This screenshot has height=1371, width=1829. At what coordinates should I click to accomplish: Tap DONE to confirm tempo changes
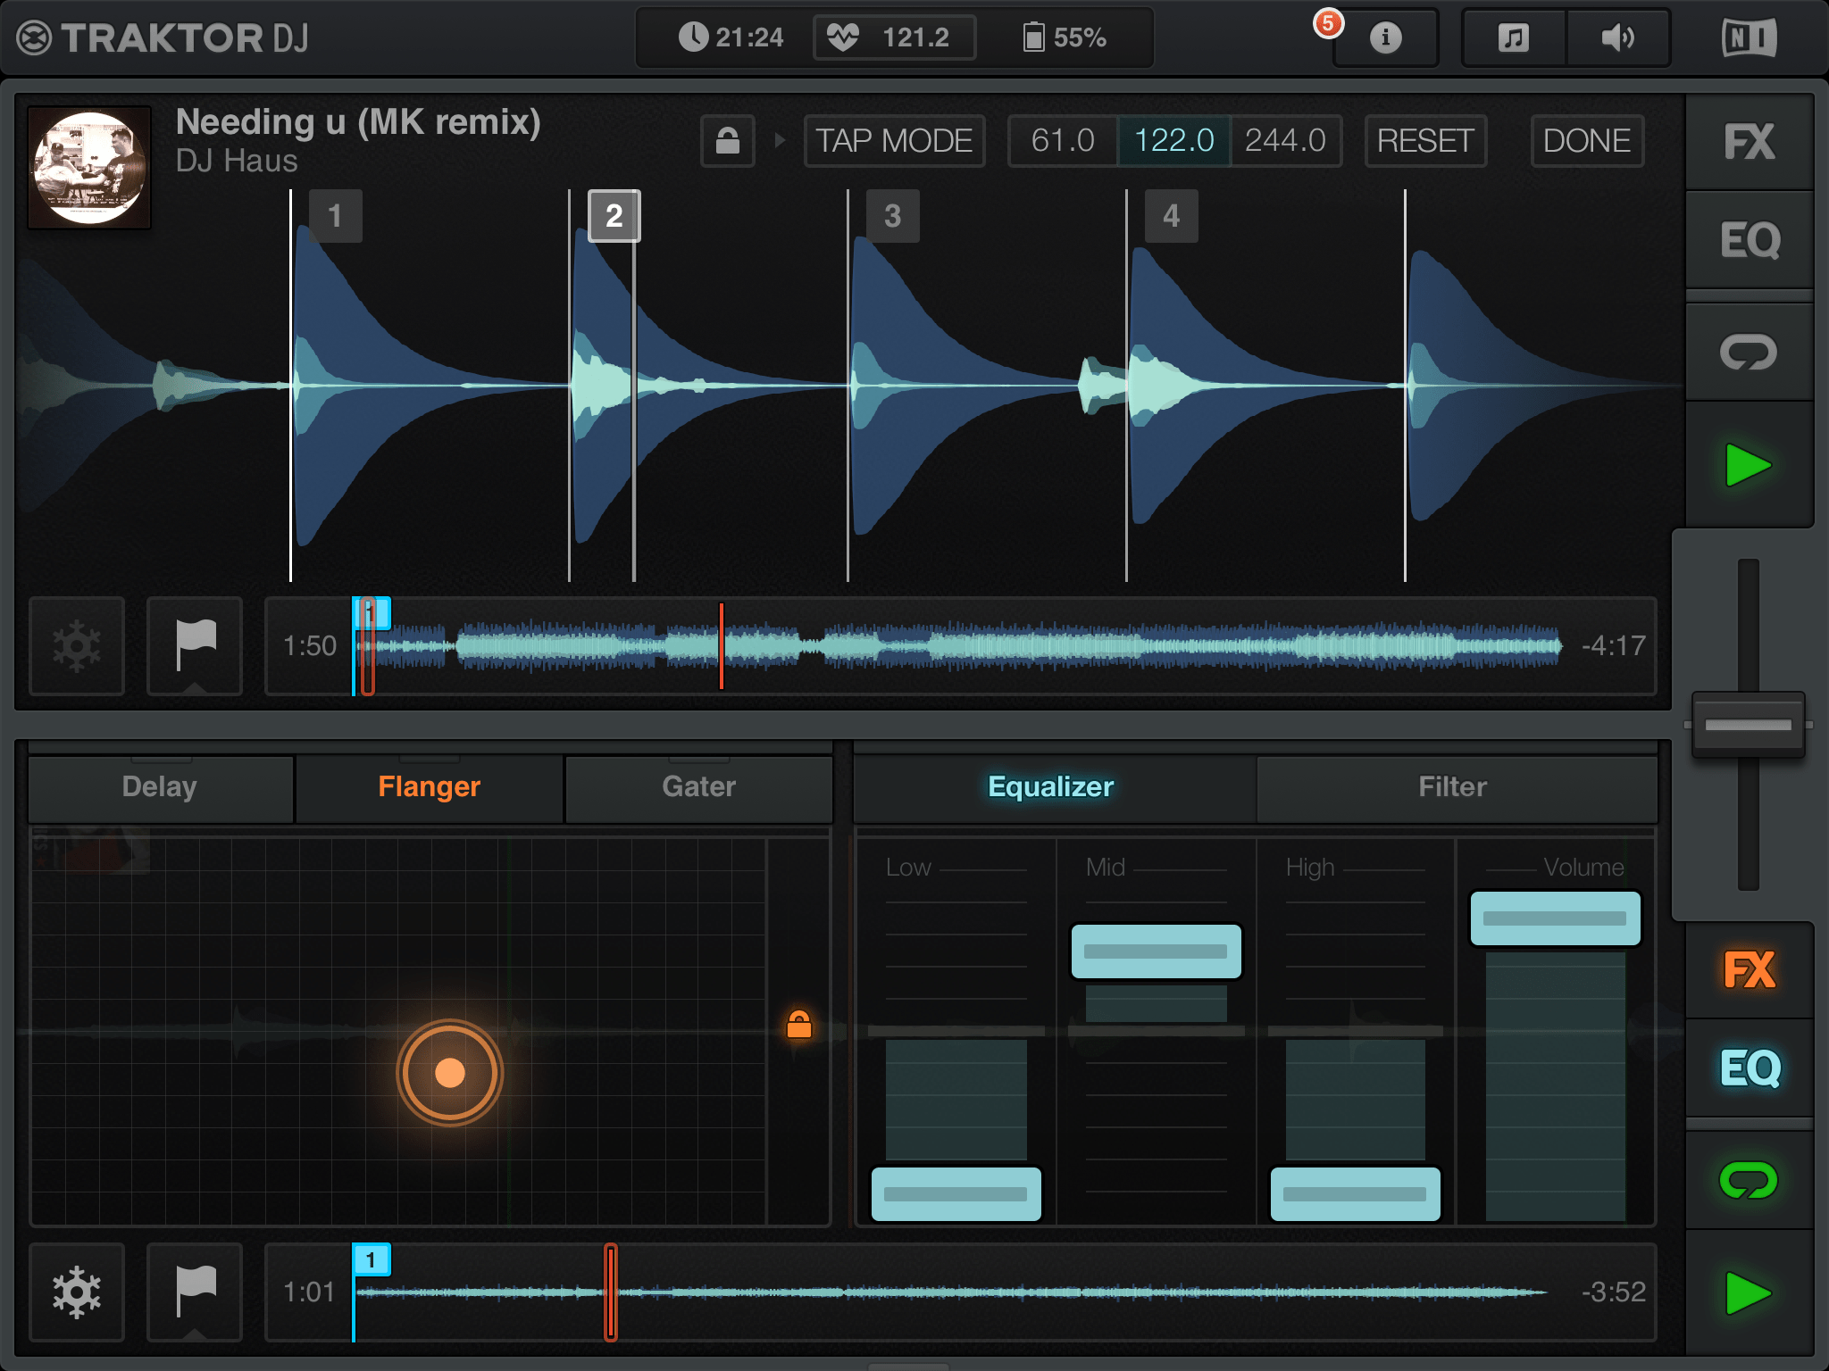click(1586, 140)
